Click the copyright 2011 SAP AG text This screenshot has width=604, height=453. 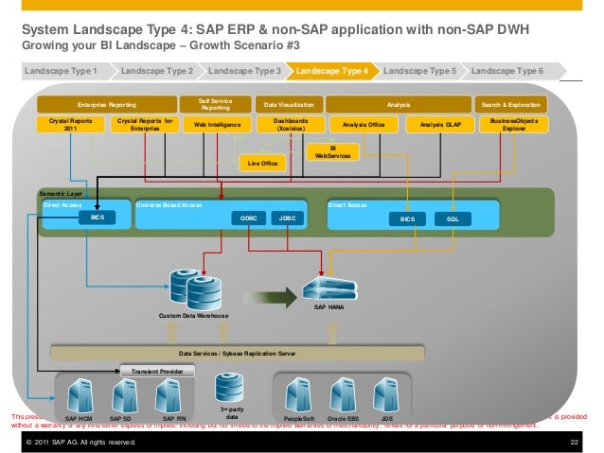tap(80, 443)
